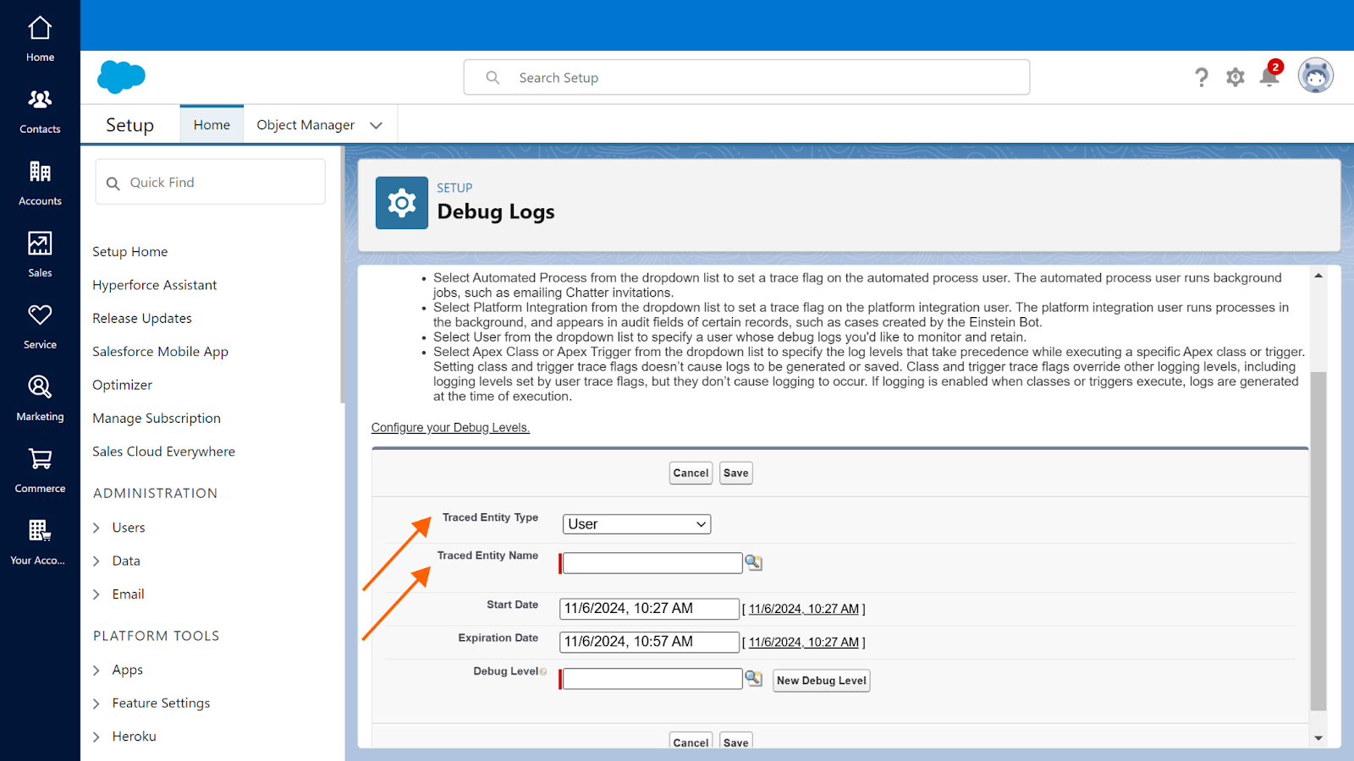Screen dimensions: 1354x761
Task: Open the Commerce cart icon
Action: 40,470
